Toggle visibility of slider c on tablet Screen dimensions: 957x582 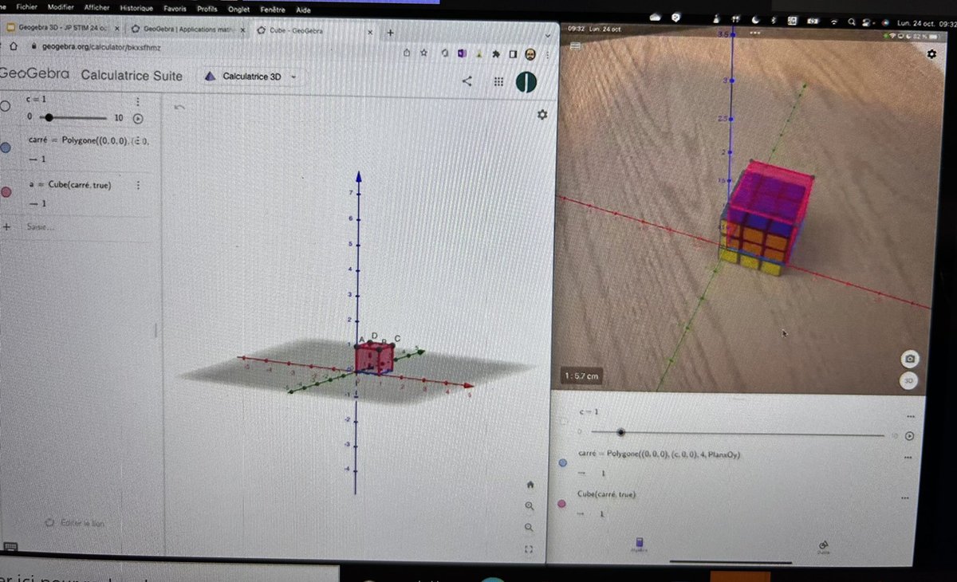pyautogui.click(x=565, y=421)
